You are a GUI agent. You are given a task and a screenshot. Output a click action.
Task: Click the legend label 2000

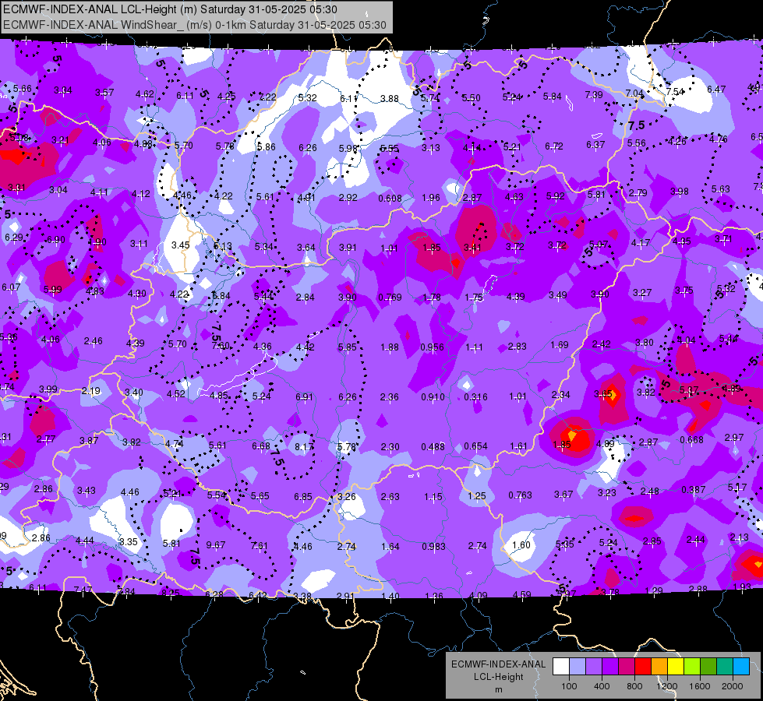pos(733,686)
